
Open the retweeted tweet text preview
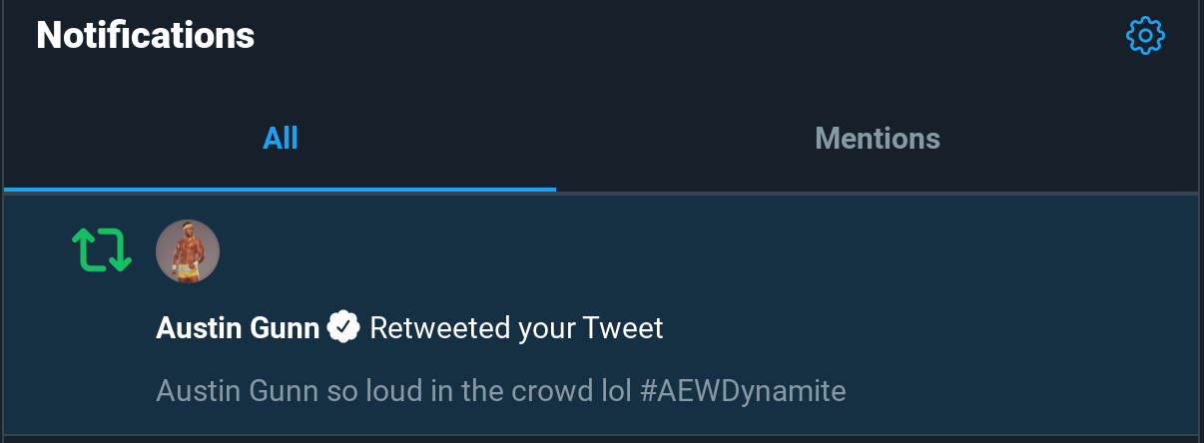[501, 390]
